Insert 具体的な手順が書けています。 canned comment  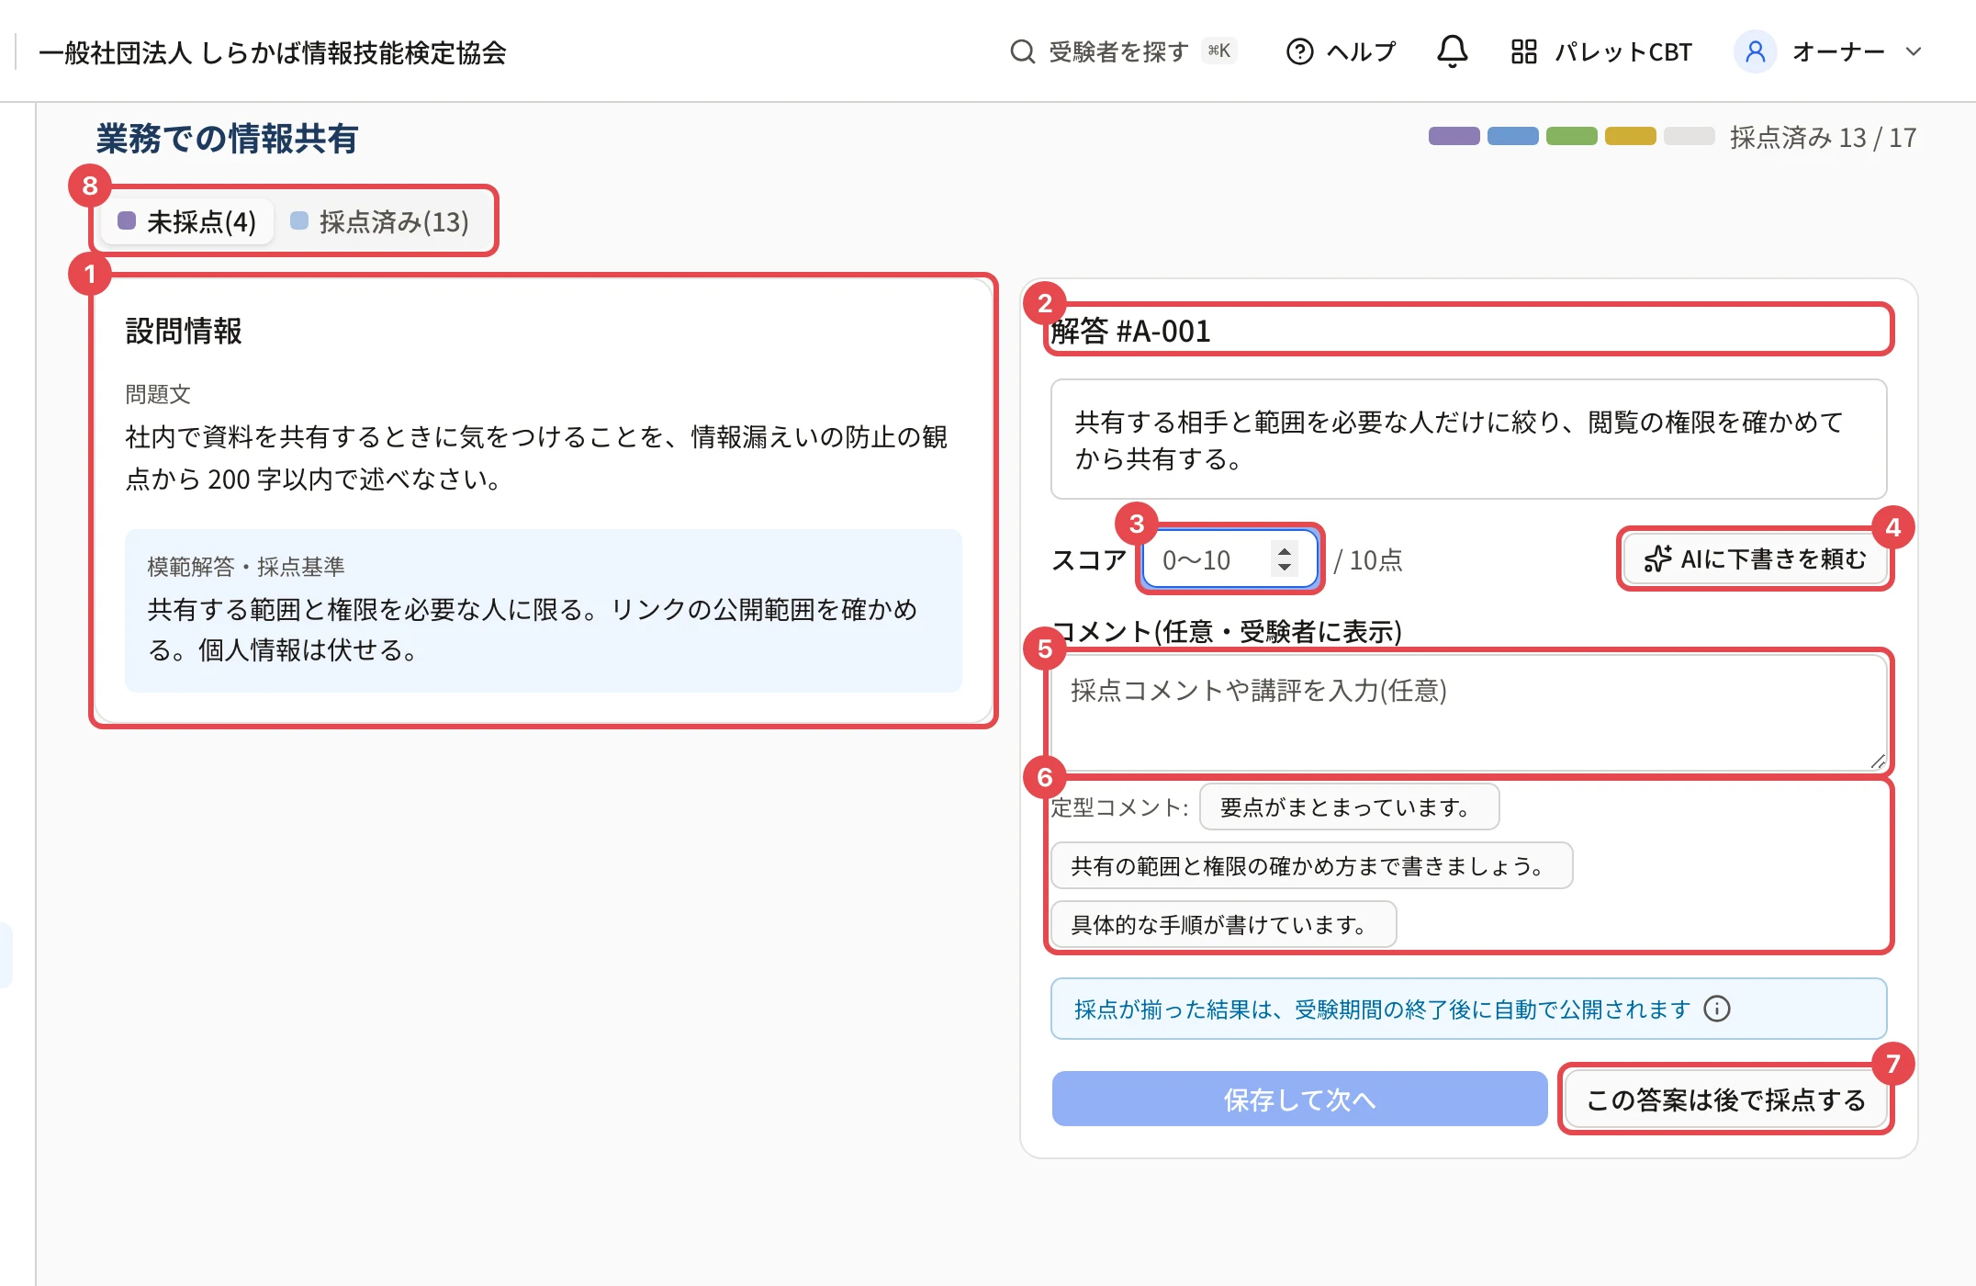(x=1223, y=924)
